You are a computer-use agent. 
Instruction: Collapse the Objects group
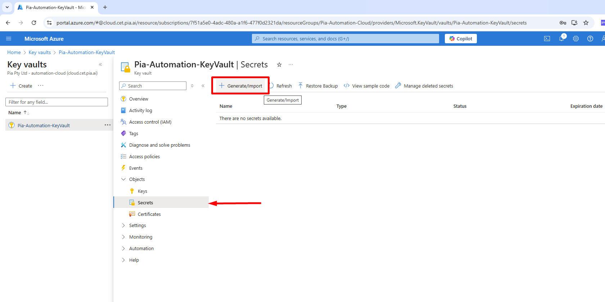[x=123, y=179]
